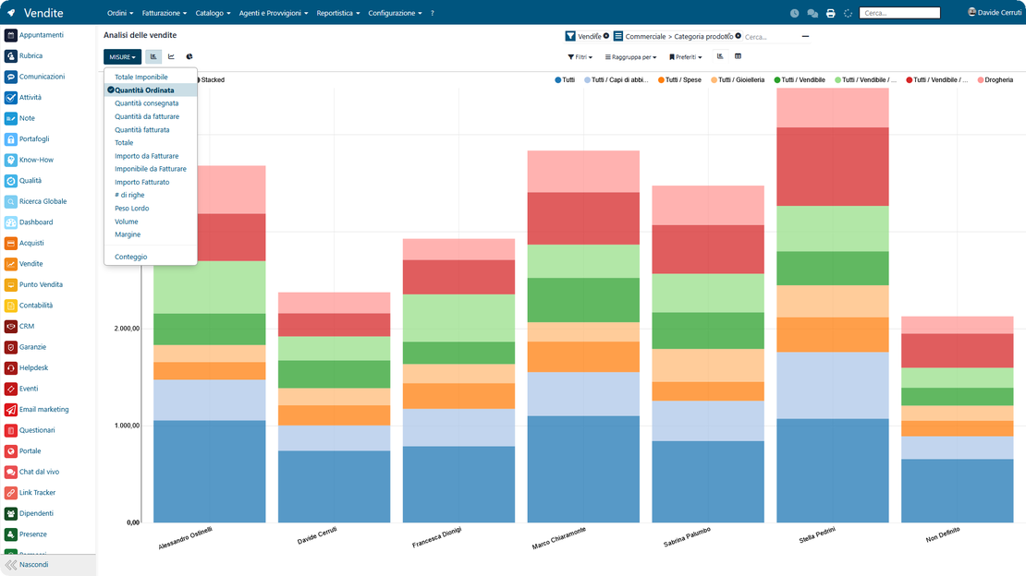This screenshot has height=576, width=1026.
Task: Select graph view icon next to Preferiti
Action: tap(720, 57)
